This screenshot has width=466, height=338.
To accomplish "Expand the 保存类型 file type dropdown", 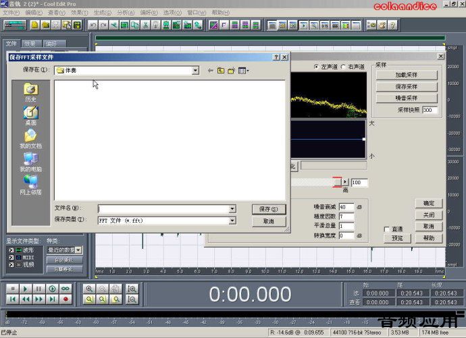I will [x=232, y=221].
